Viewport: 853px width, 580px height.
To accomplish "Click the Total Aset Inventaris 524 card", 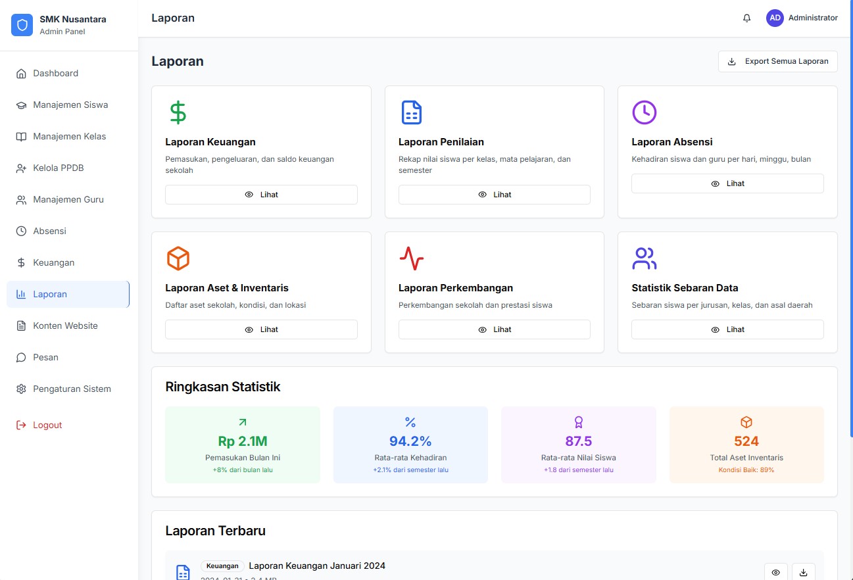I will click(746, 445).
